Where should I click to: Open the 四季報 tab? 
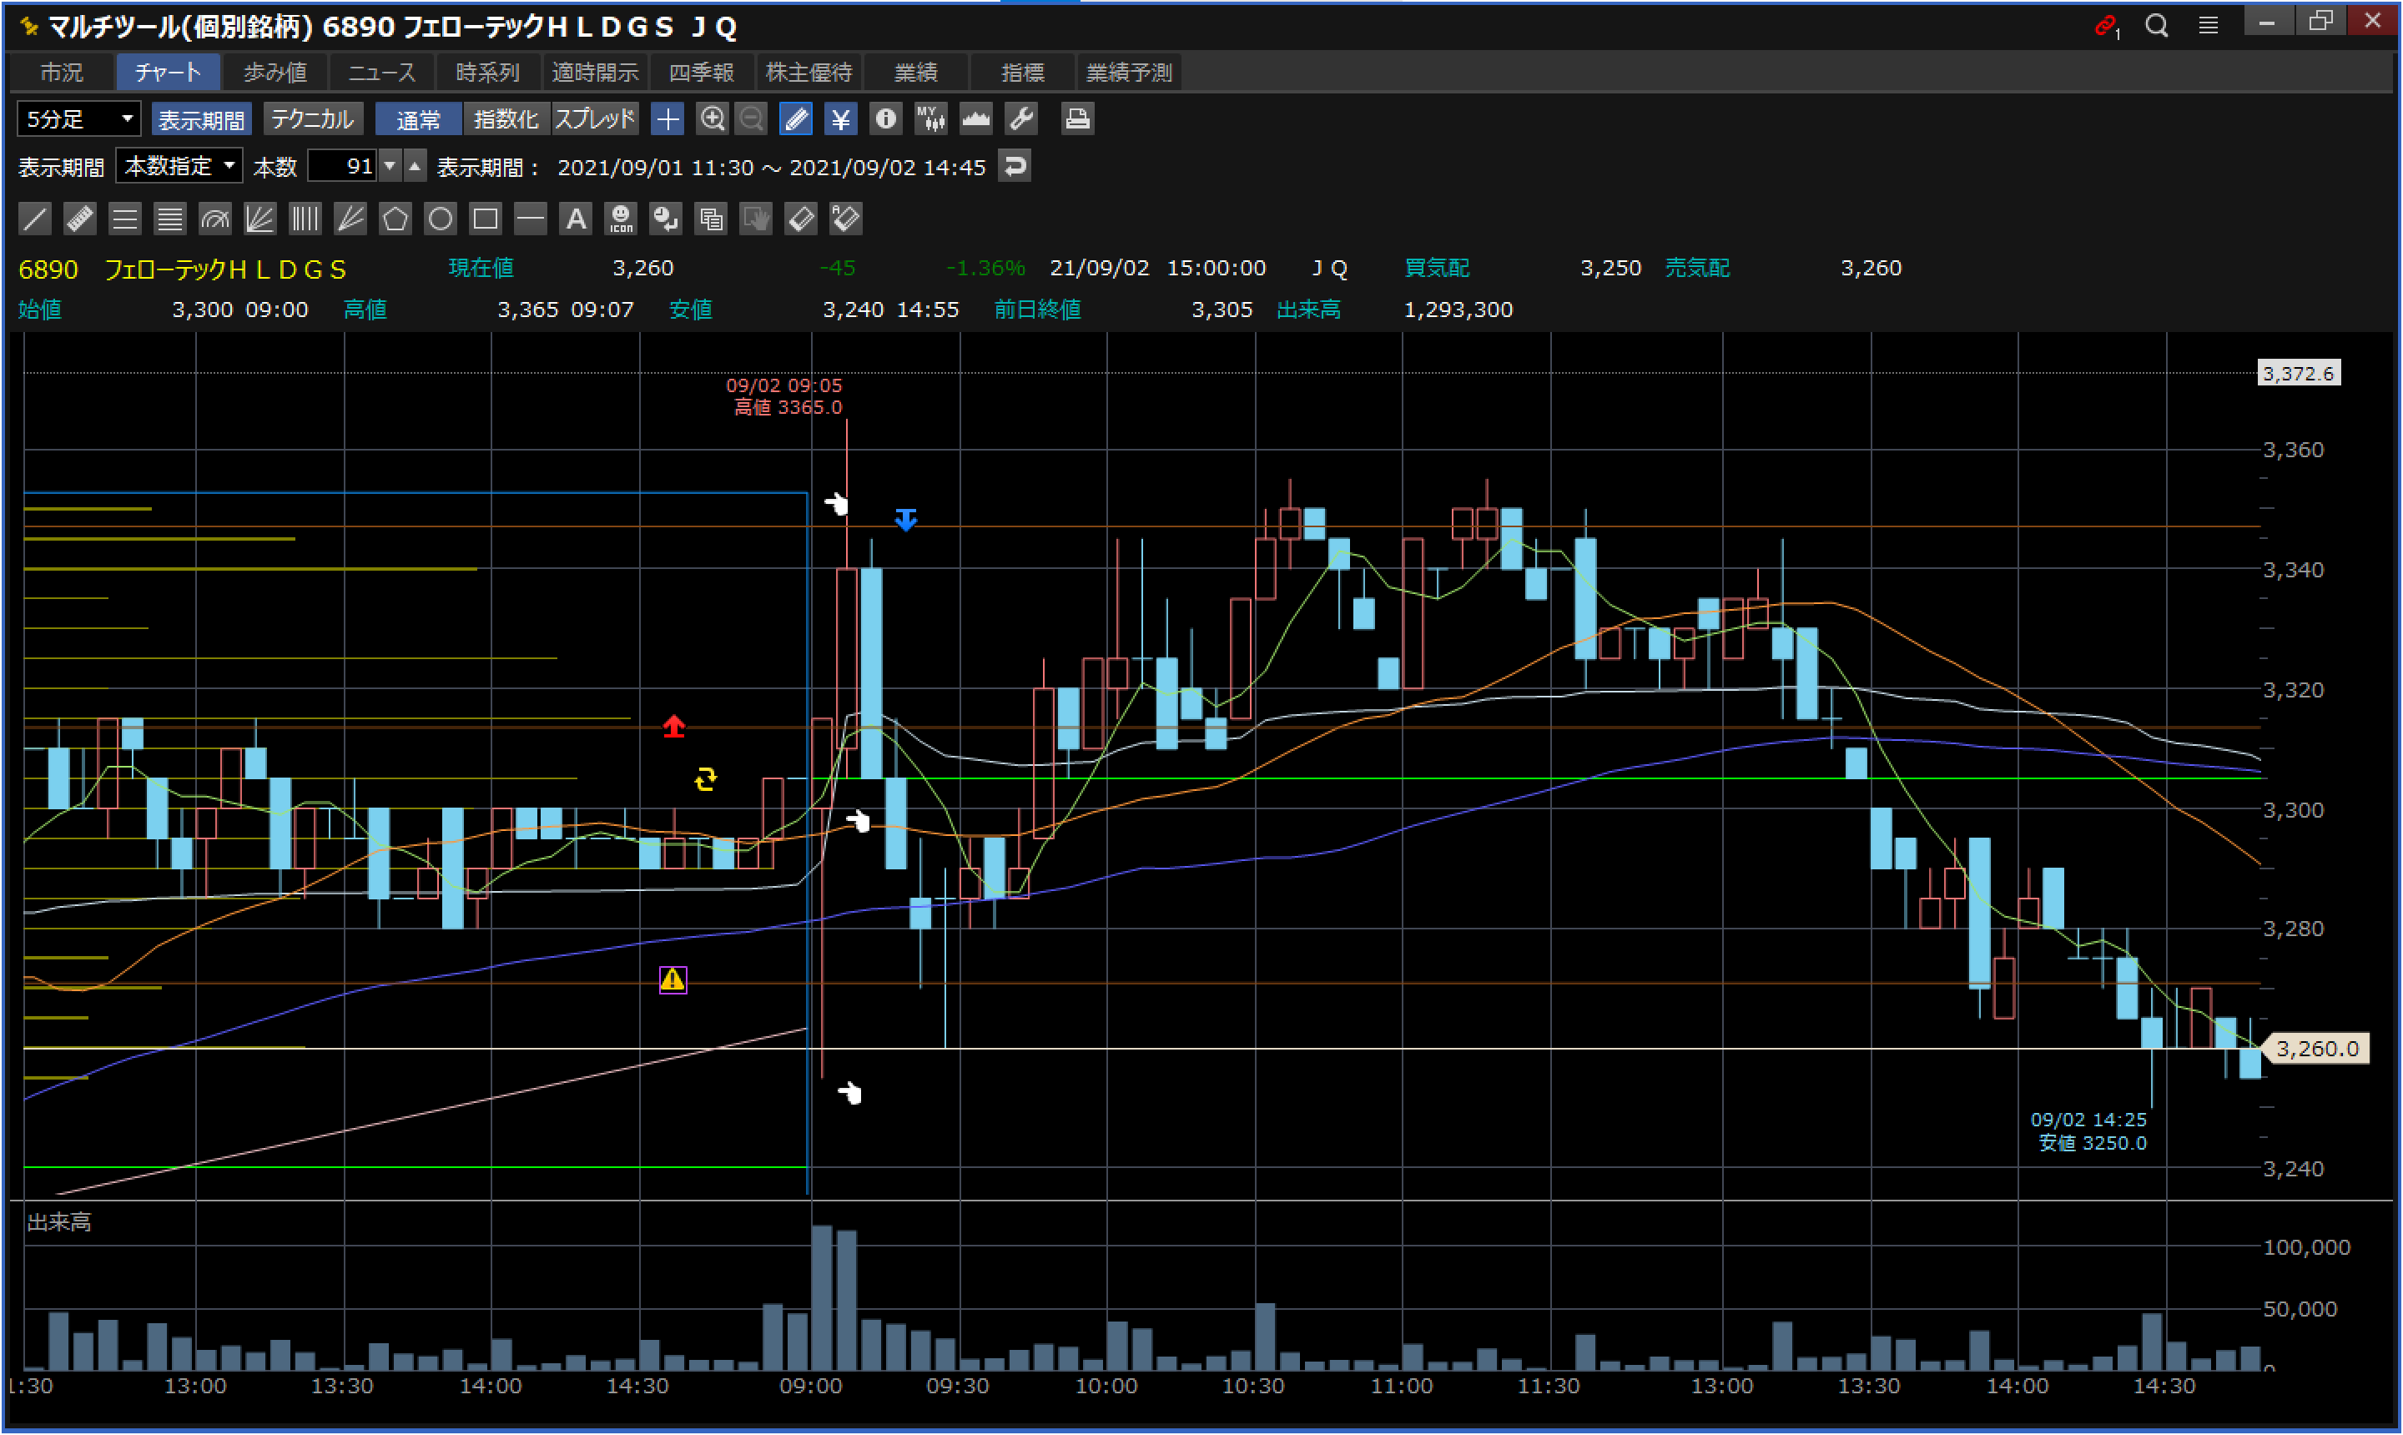(701, 73)
